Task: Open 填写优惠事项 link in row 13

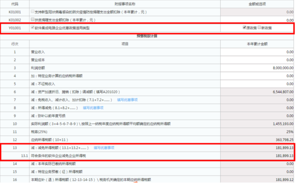Action: [104, 148]
